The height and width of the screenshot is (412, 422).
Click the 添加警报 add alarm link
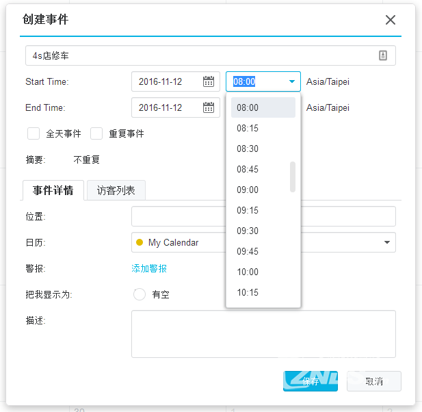pos(149,268)
